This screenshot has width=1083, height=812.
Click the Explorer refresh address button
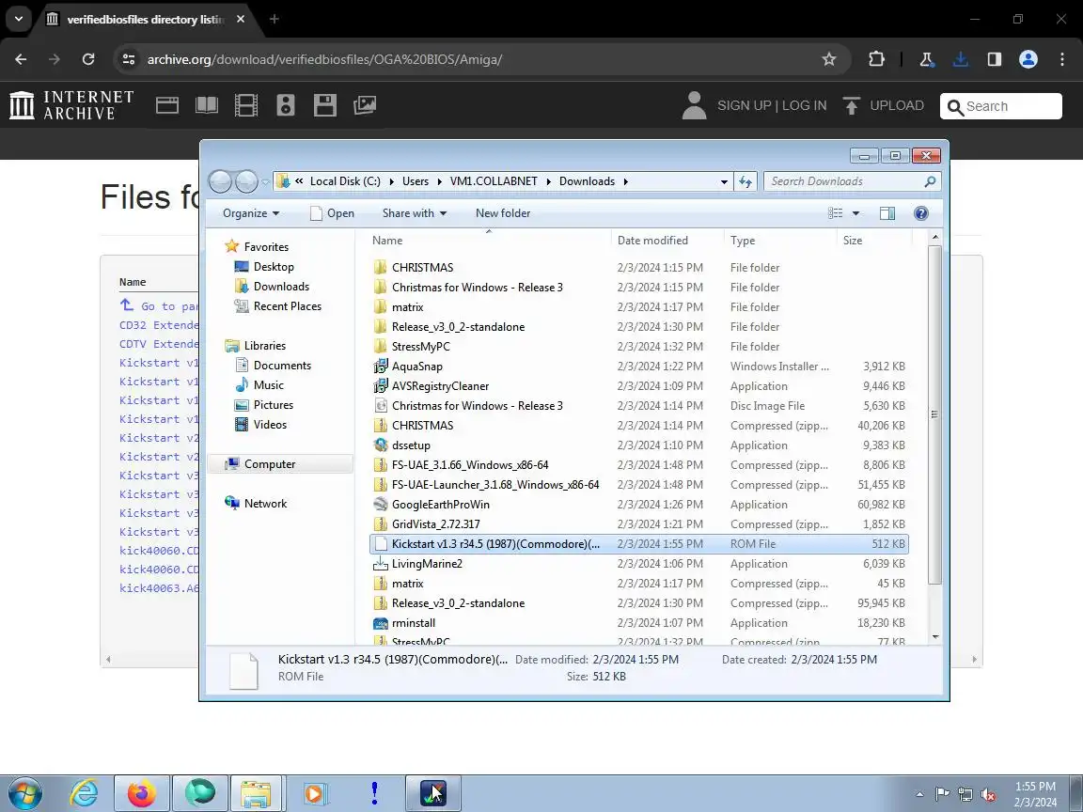(746, 181)
